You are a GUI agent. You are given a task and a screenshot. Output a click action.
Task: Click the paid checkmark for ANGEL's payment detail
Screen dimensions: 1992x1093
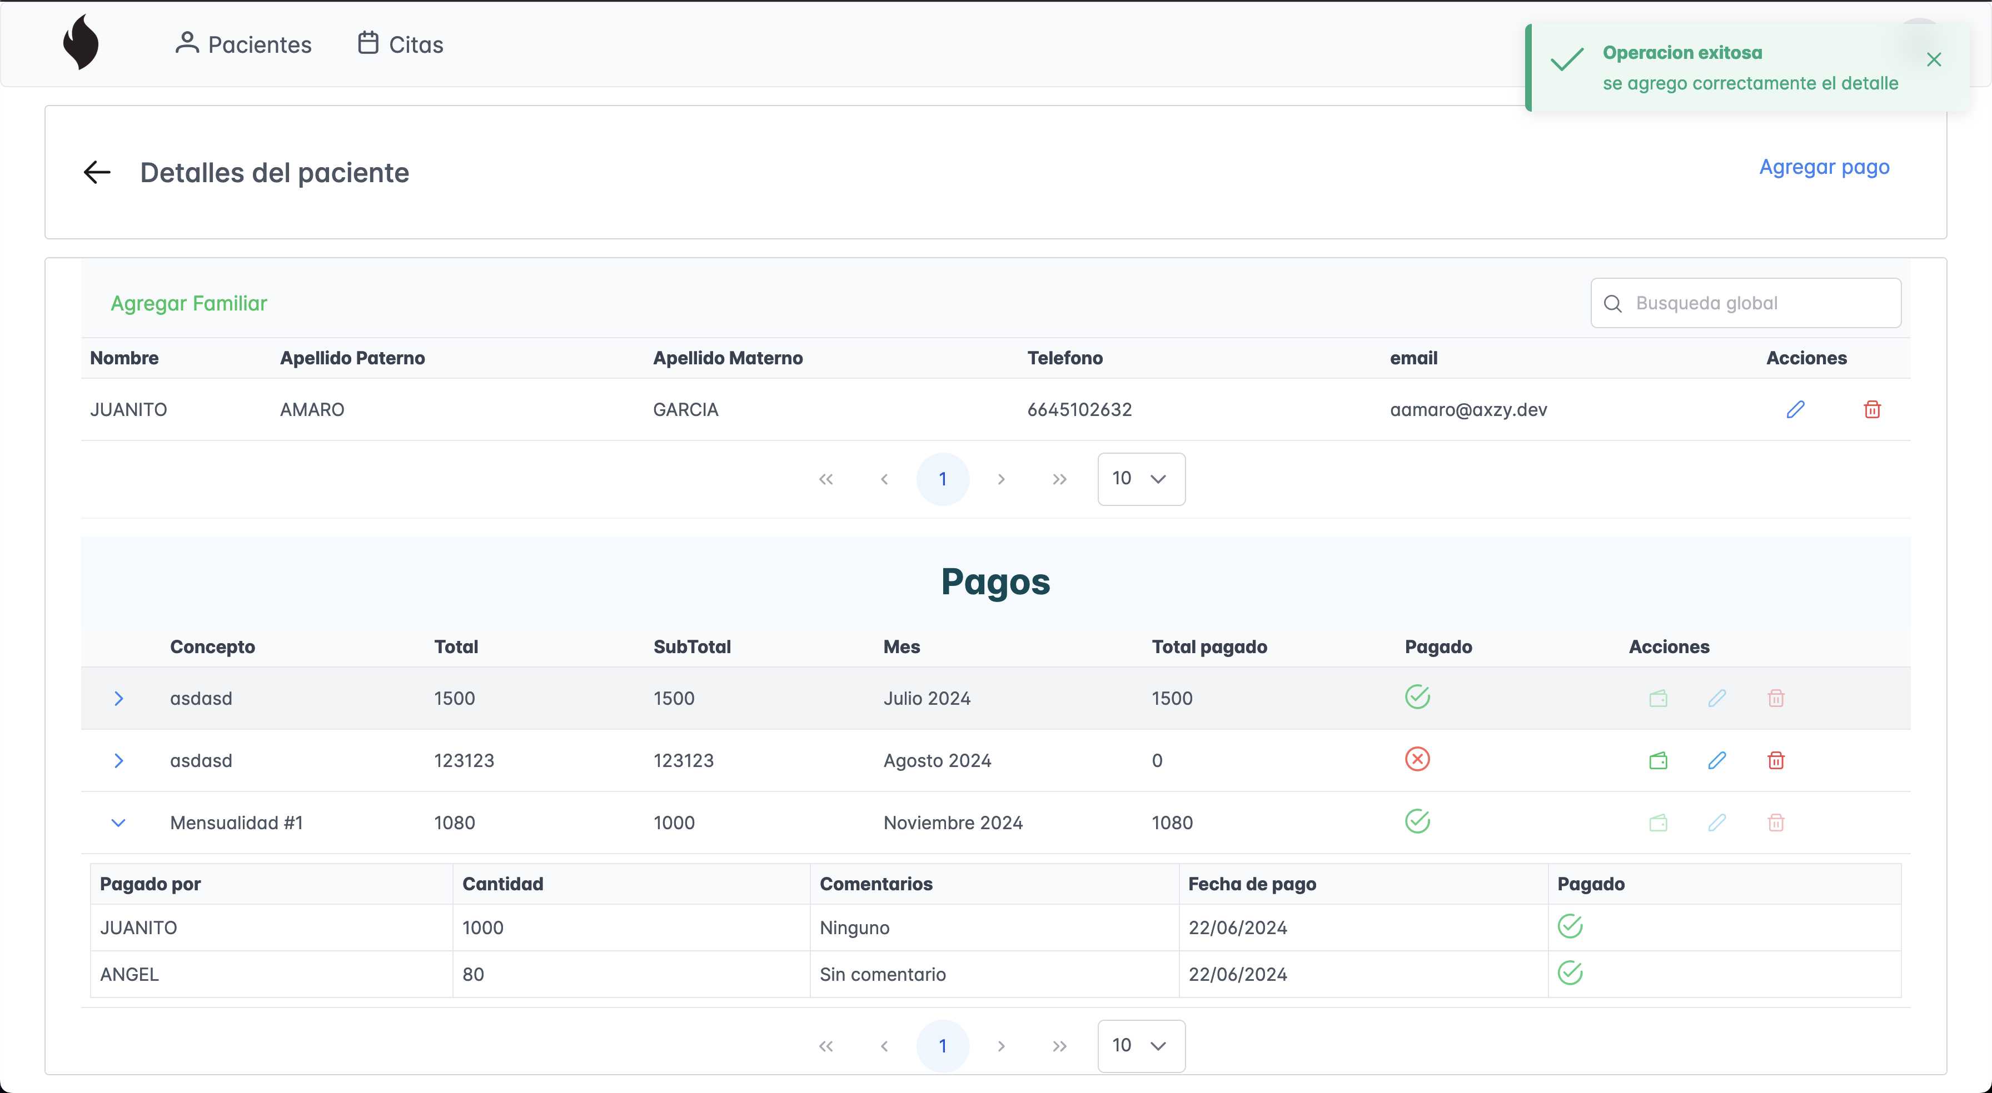(1570, 972)
